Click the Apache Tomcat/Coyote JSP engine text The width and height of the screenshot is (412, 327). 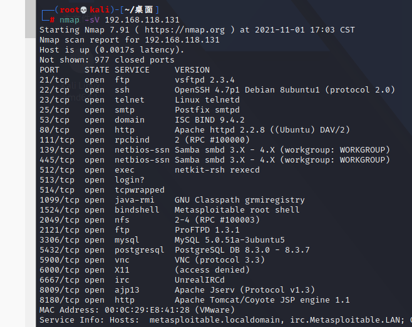point(262,300)
